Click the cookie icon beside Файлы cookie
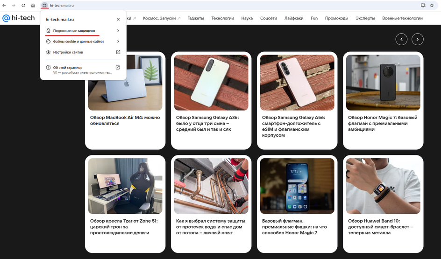441x259 pixels. (48, 41)
